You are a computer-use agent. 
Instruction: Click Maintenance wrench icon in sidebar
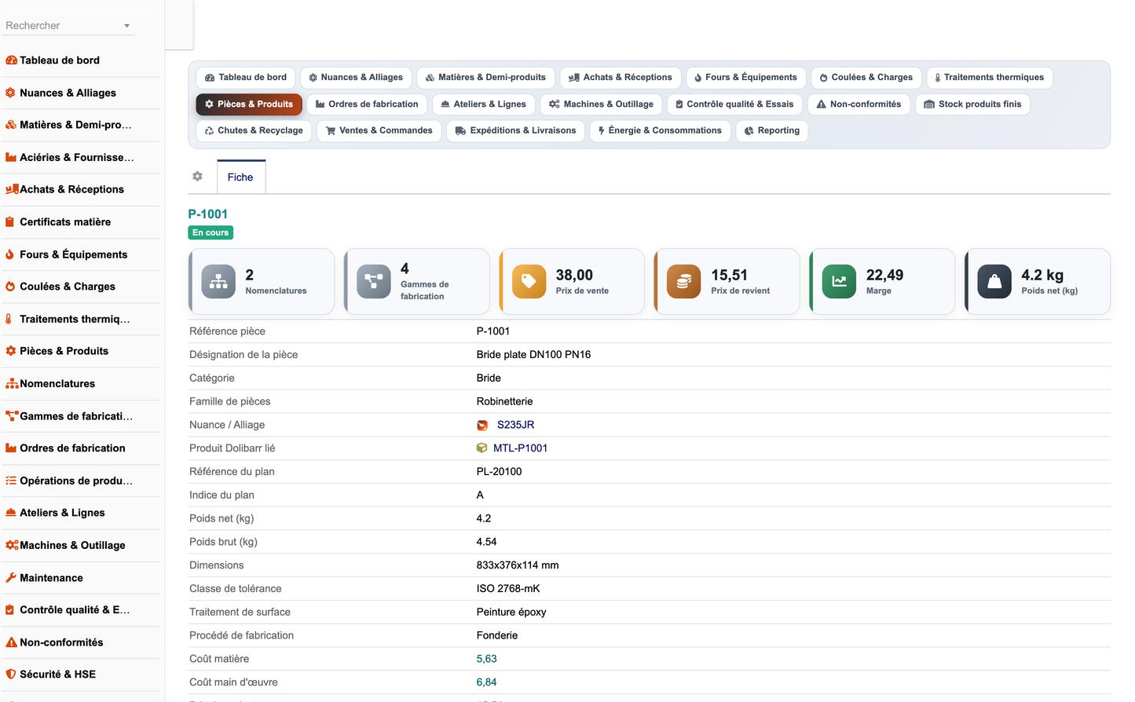11,578
